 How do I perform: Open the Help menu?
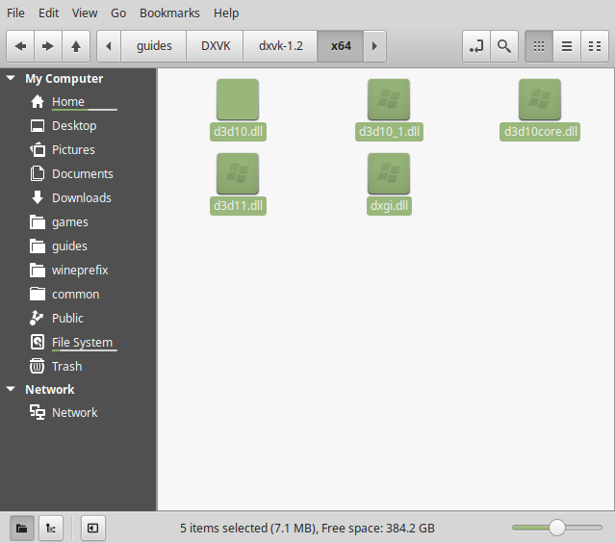(x=226, y=13)
